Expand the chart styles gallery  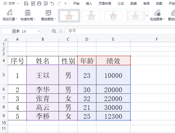click(147, 16)
